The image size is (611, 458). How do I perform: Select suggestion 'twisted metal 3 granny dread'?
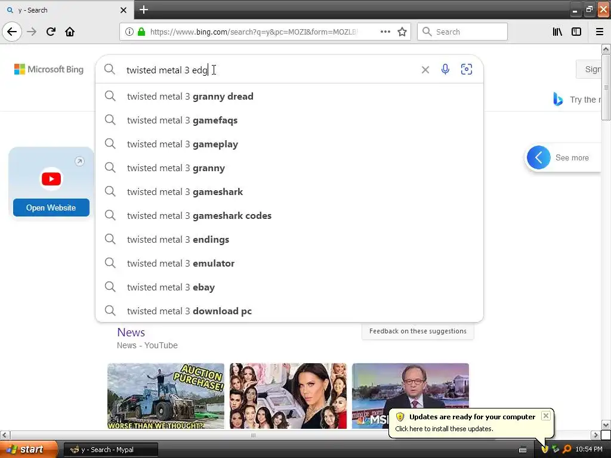point(289,96)
